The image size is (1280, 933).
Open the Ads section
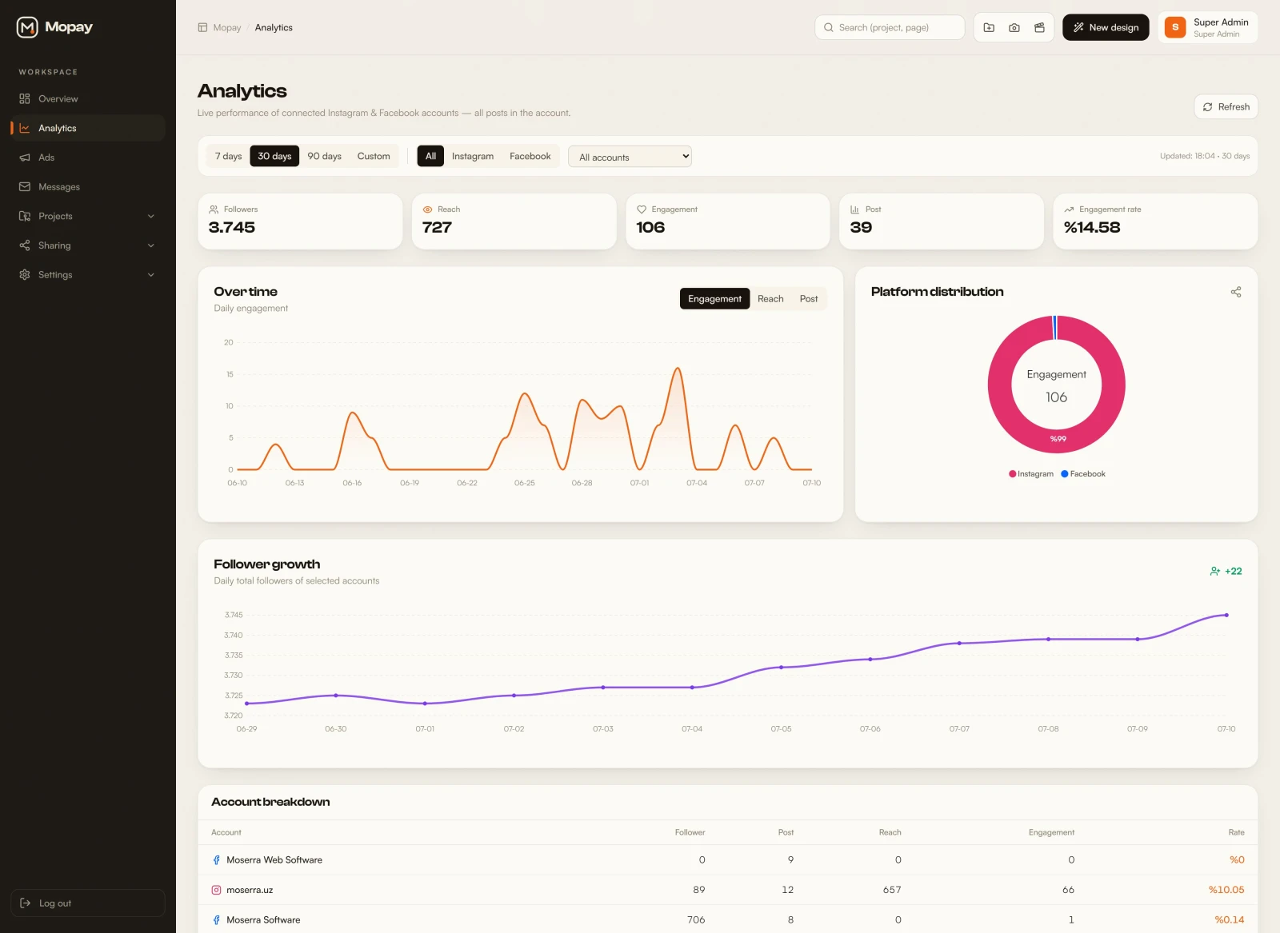pyautogui.click(x=88, y=157)
